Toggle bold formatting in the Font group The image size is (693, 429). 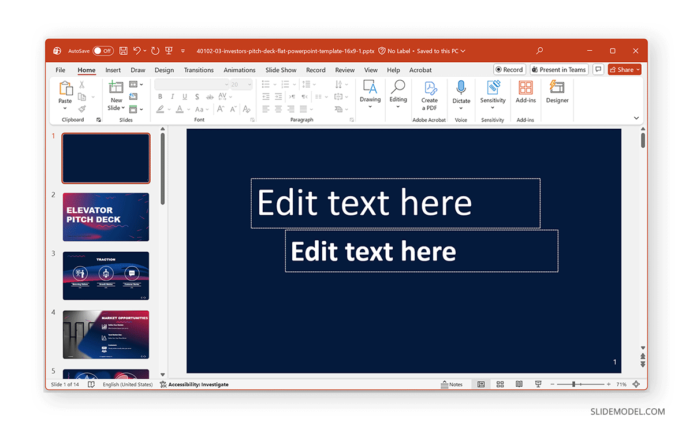[x=160, y=96]
